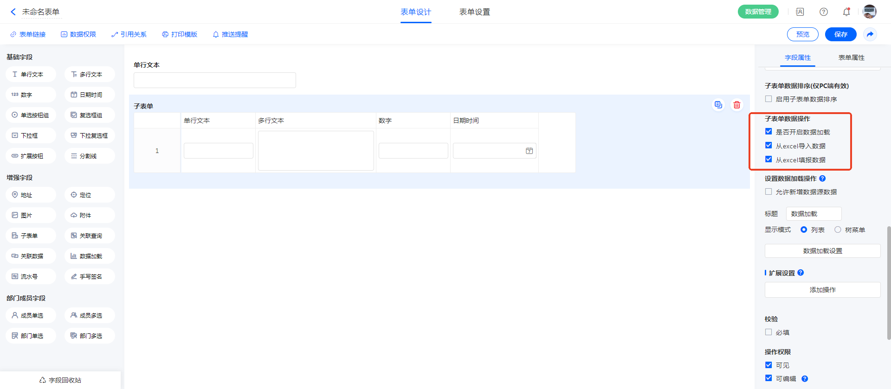Switch to 表单属性 tab
This screenshot has height=389, width=891.
click(851, 57)
